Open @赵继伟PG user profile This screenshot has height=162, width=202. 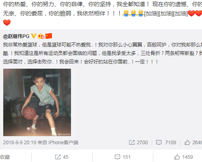pyautogui.click(x=16, y=36)
